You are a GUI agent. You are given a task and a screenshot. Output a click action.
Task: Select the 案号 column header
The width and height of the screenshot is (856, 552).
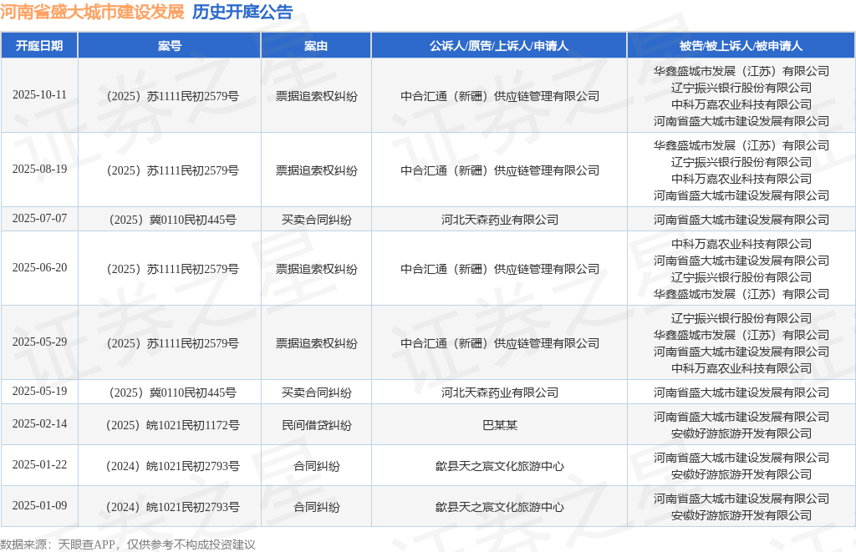coord(169,46)
